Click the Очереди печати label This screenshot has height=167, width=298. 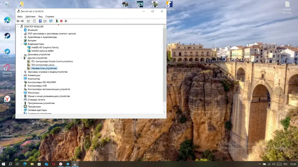36,99
